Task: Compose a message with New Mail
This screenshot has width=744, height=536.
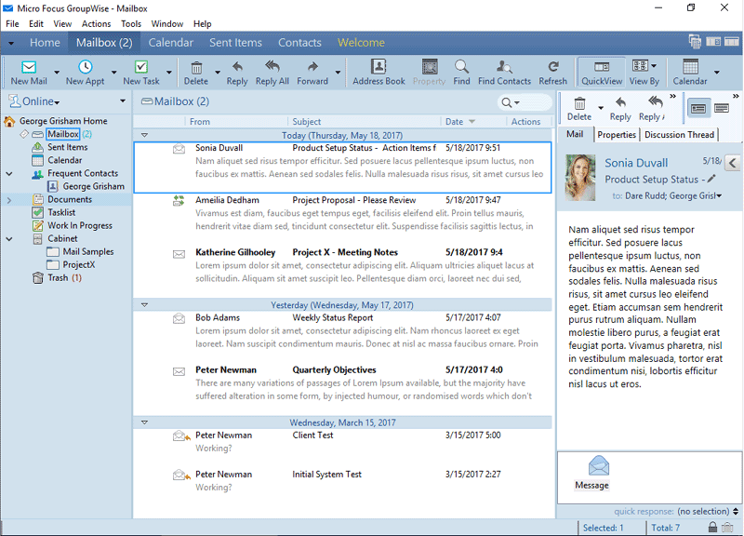Action: pos(29,73)
